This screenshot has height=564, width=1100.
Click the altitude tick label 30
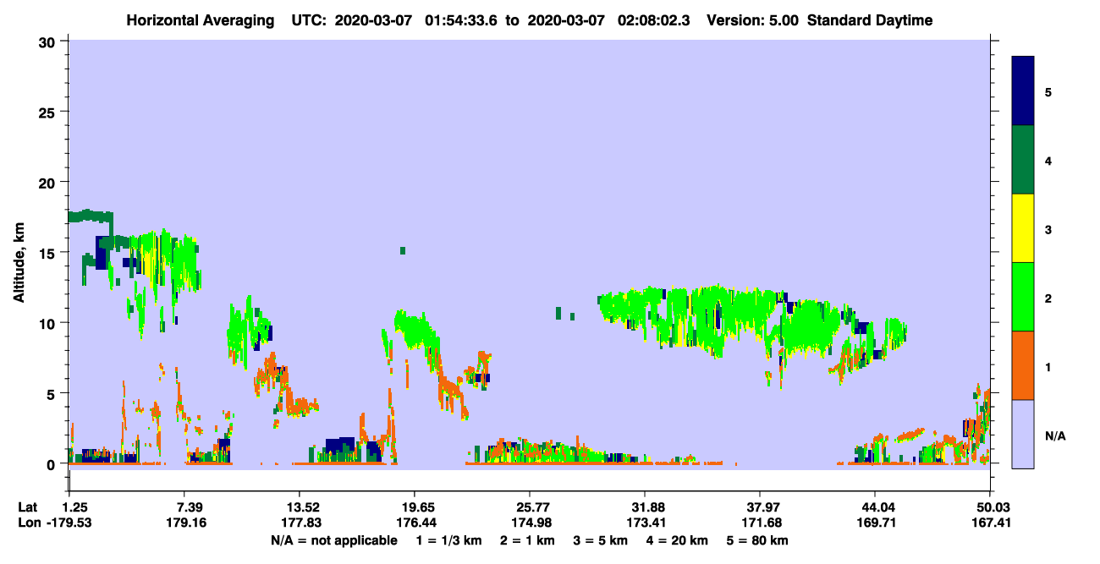click(49, 41)
